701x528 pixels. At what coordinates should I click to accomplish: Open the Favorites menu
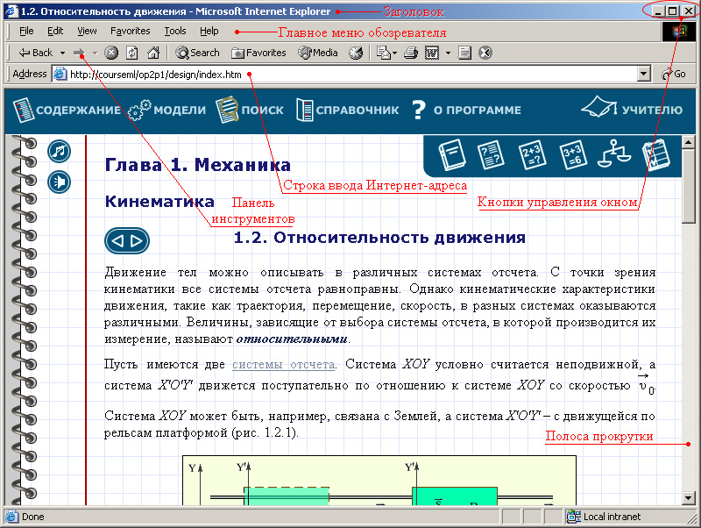130,31
